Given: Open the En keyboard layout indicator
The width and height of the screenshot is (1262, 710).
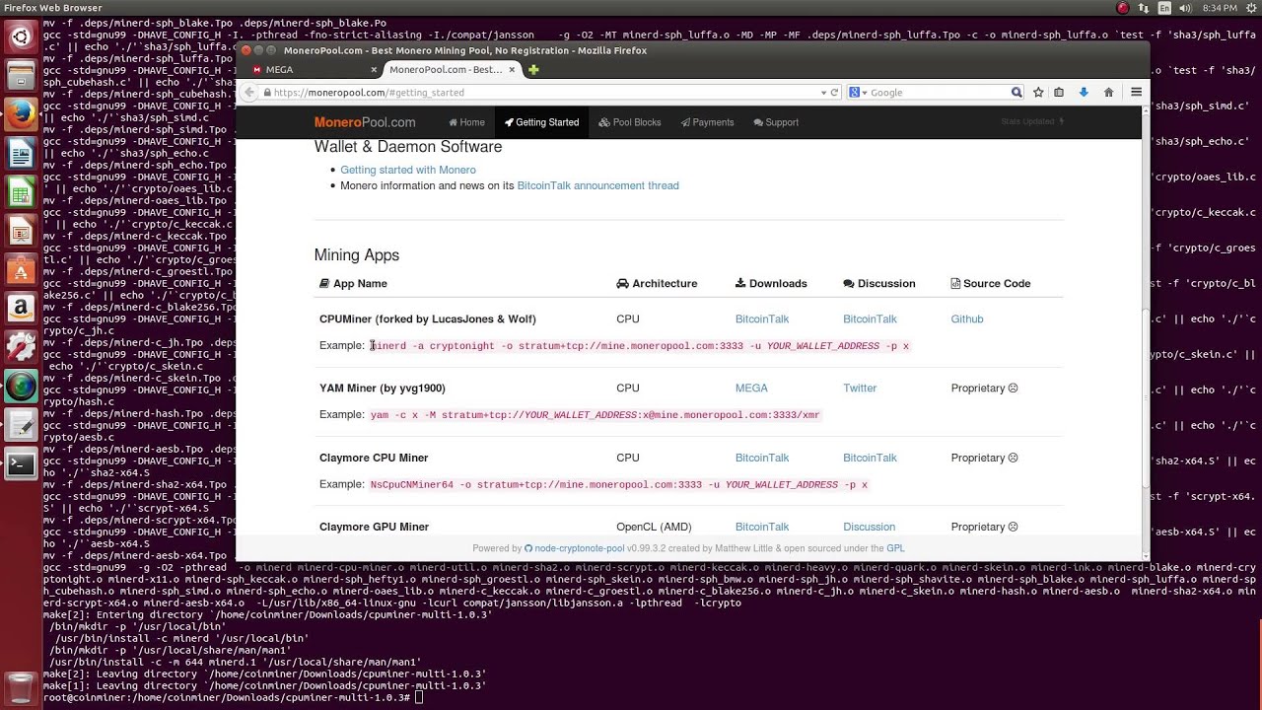Looking at the screenshot, I should coord(1165,8).
